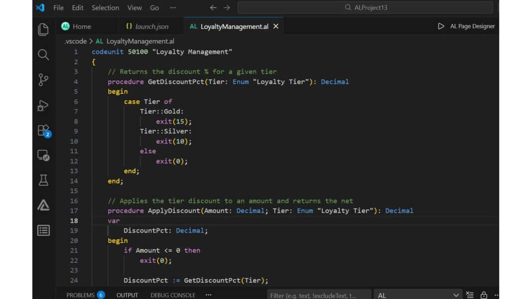Click the ApplyDiscount procedure name on line 17

click(174, 211)
